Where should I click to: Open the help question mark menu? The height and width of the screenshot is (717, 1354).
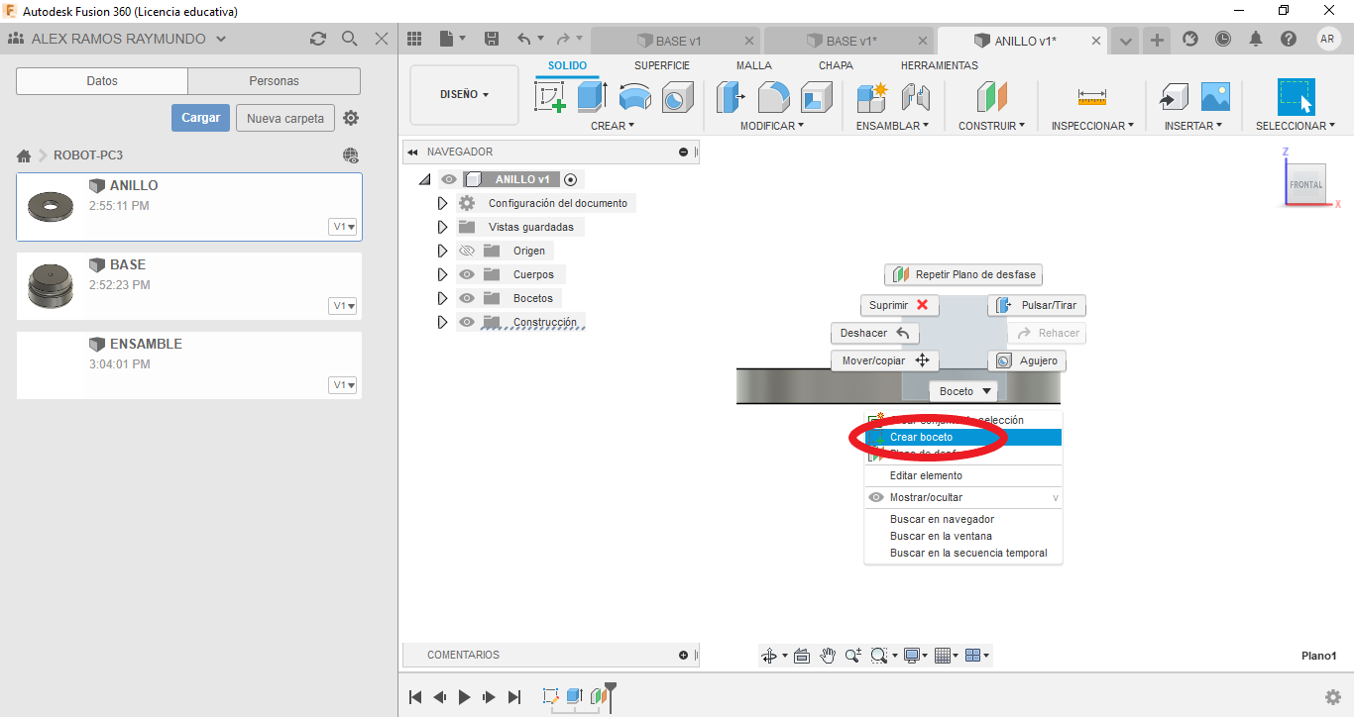[x=1288, y=39]
